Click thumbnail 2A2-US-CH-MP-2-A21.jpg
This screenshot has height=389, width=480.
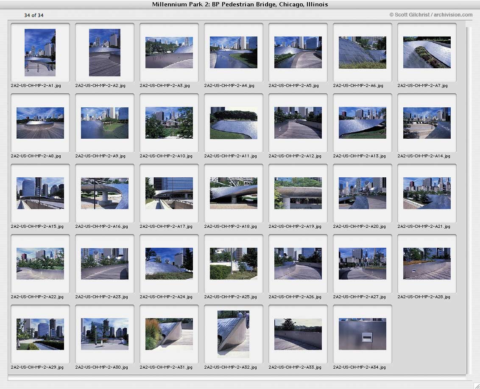(427, 193)
